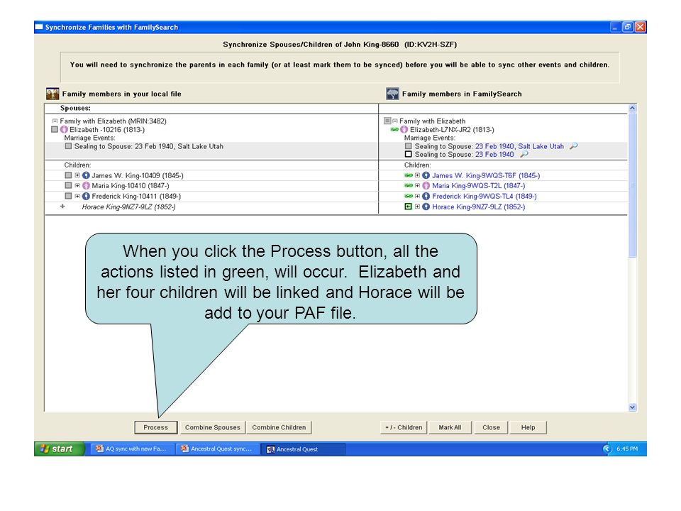Select italic Horace King-9NZ7-9LZ (1852-) in local file
Screen dimensions: 681x511
pyautogui.click(x=129, y=207)
